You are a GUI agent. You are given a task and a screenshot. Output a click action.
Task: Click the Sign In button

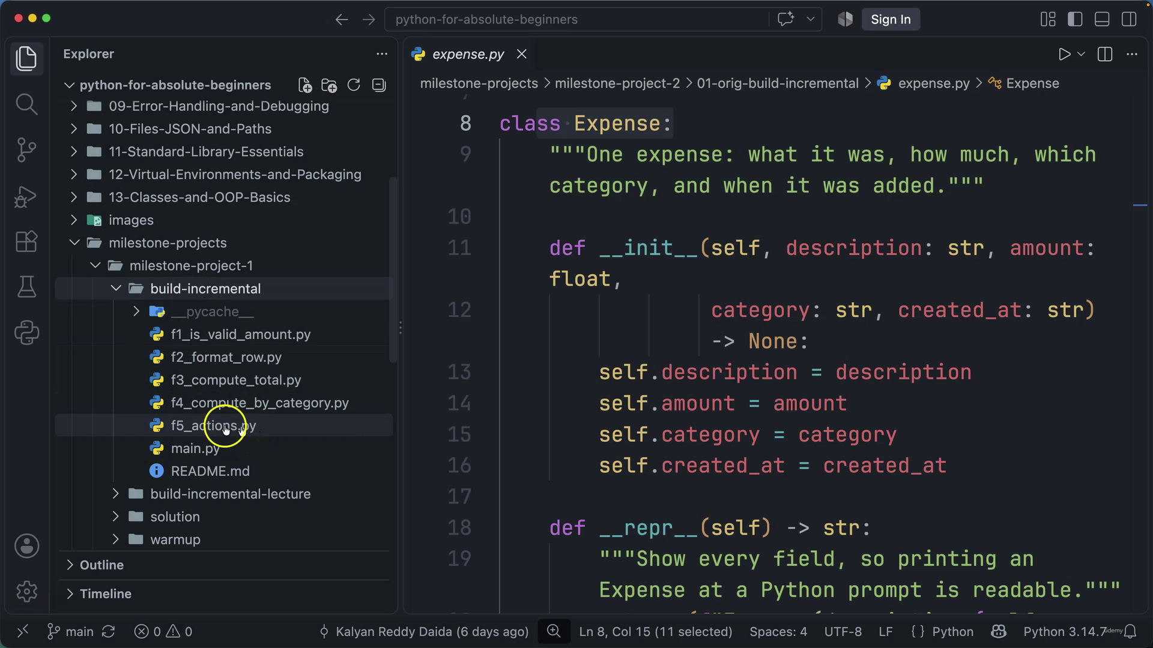(x=891, y=19)
